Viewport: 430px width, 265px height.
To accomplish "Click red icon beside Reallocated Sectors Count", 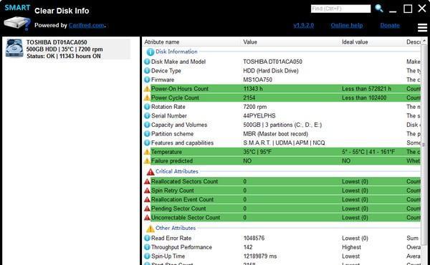I will point(147,181).
